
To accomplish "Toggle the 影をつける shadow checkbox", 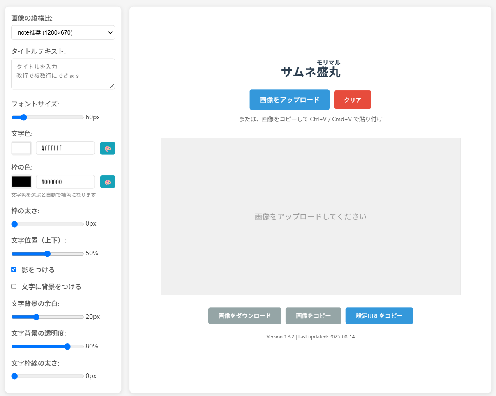I will click(x=14, y=269).
